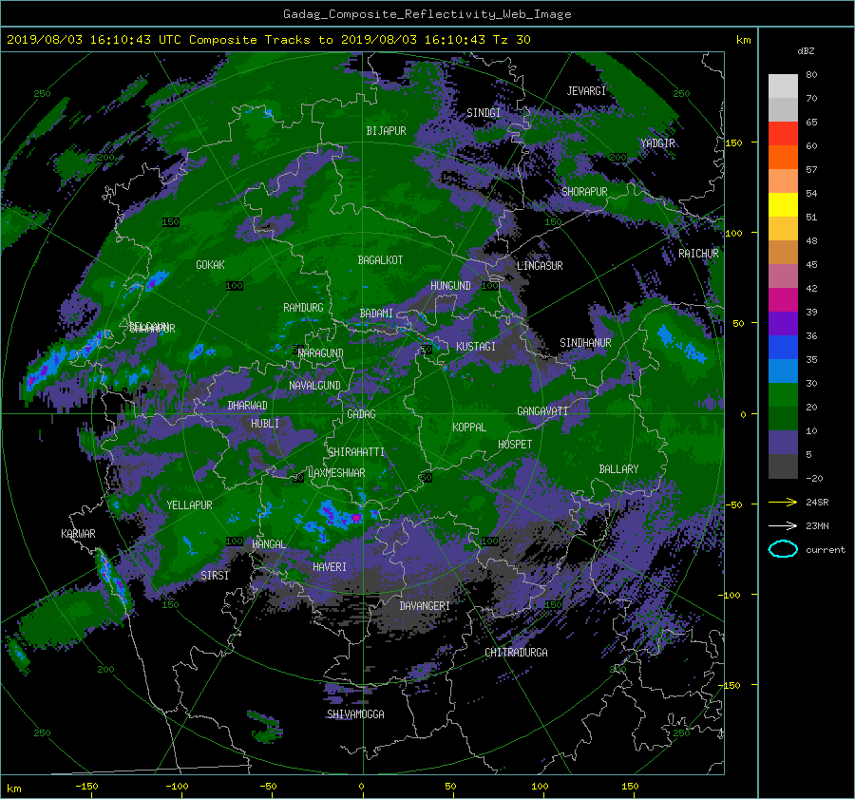Click the 2019/08/03 16:10:43 UTC timestamp line
The width and height of the screenshot is (855, 799).
[269, 39]
